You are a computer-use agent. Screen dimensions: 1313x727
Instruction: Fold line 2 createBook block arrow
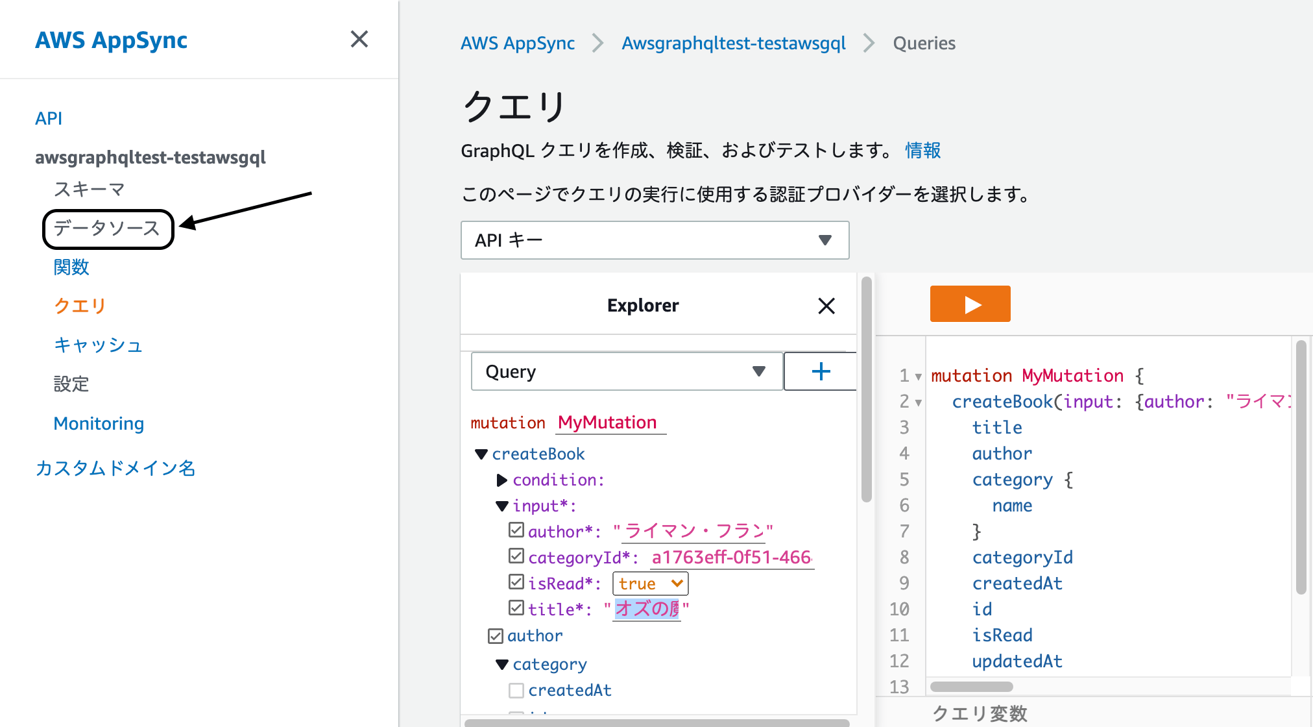click(918, 402)
